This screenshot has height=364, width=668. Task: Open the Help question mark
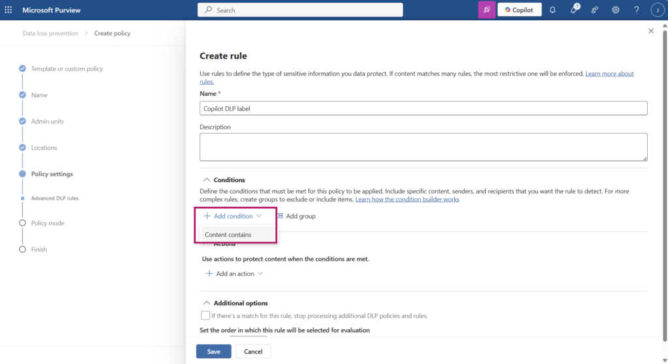tap(637, 10)
